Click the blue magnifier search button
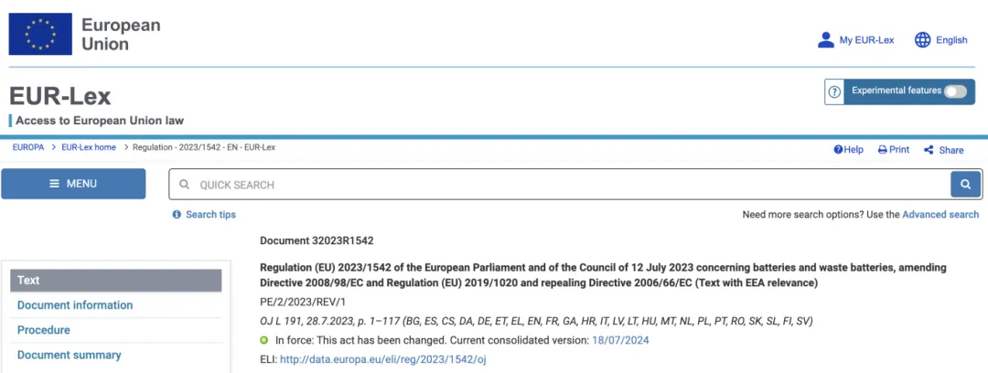This screenshot has height=373, width=988. click(x=965, y=185)
